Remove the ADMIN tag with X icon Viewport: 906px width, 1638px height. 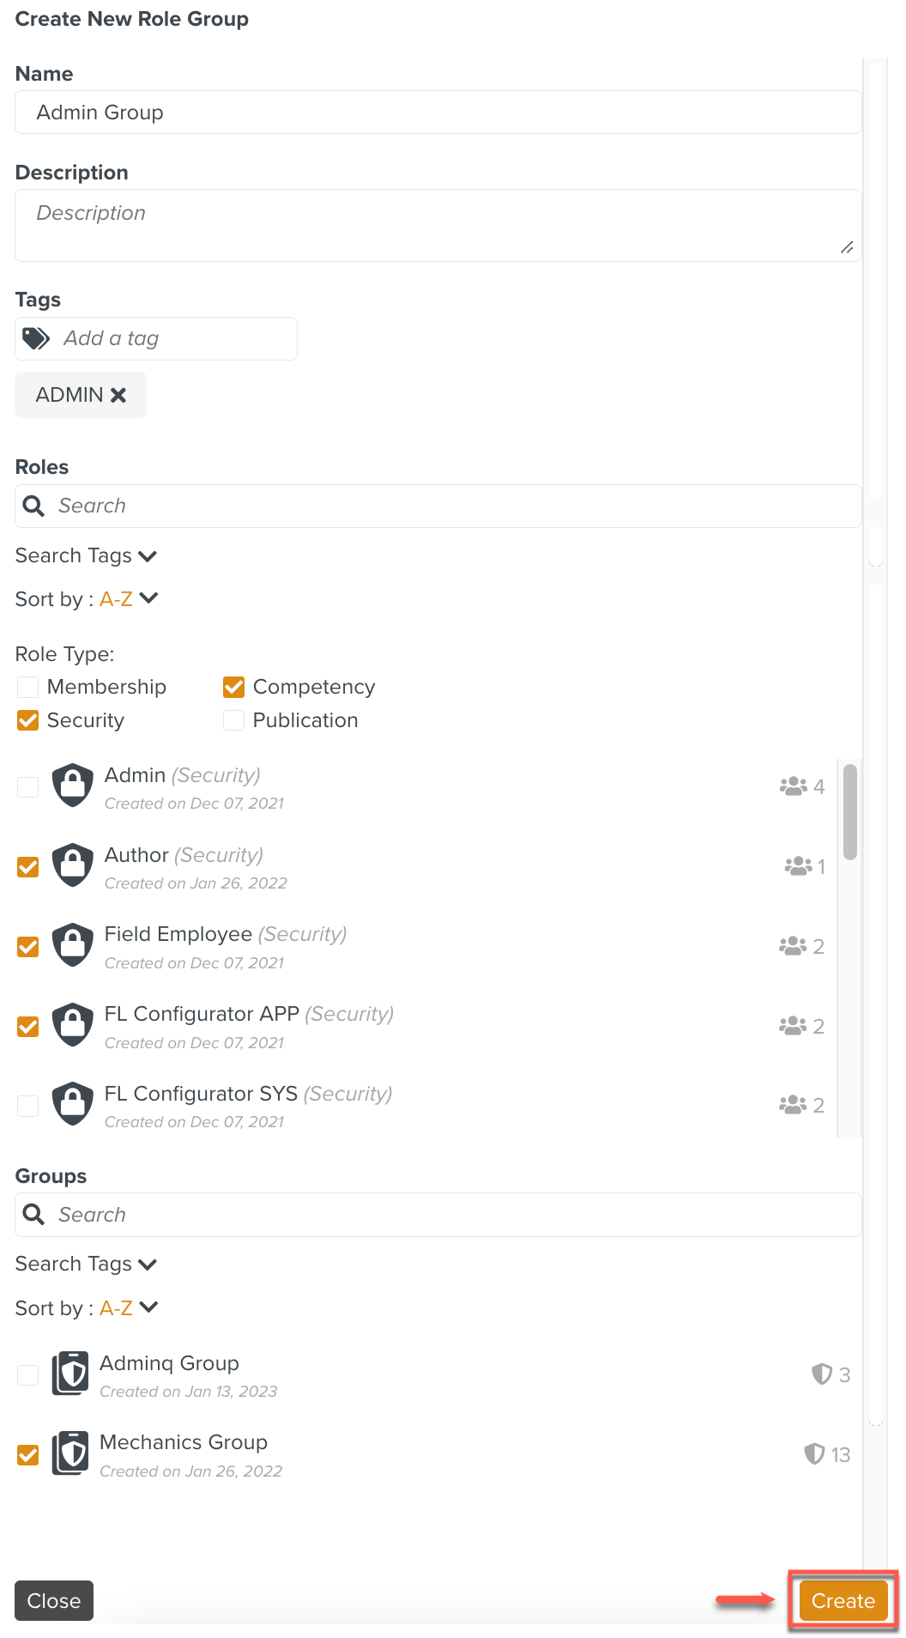click(118, 395)
